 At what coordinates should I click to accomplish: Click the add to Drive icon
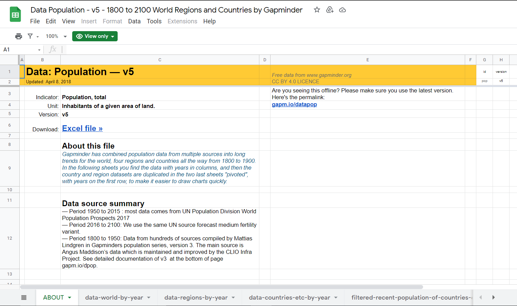click(x=330, y=10)
